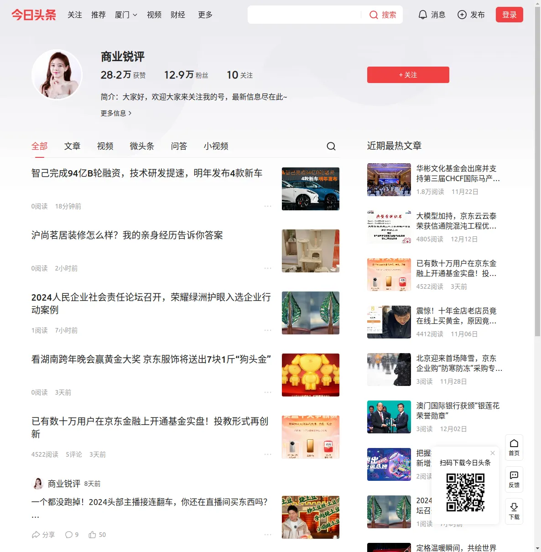Select the 全部 tab
This screenshot has height=552, width=541.
tap(40, 146)
